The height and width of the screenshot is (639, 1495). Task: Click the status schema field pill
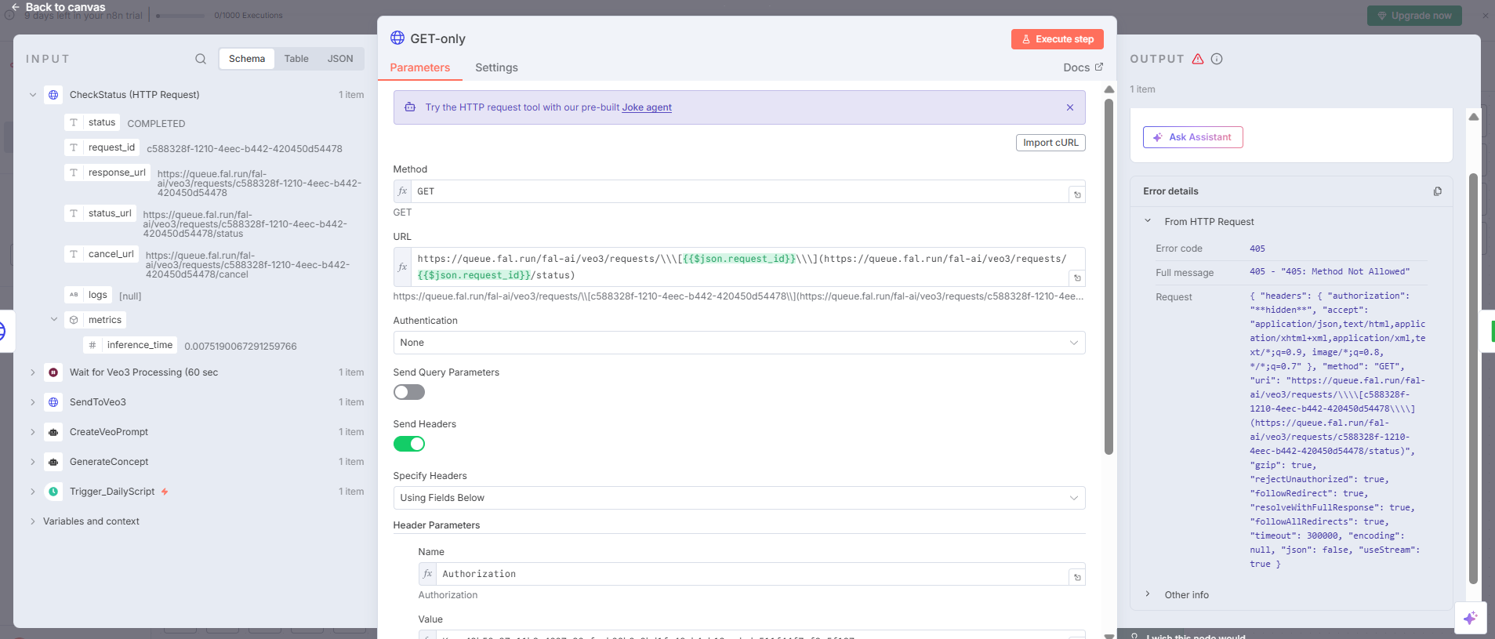pyautogui.click(x=93, y=122)
